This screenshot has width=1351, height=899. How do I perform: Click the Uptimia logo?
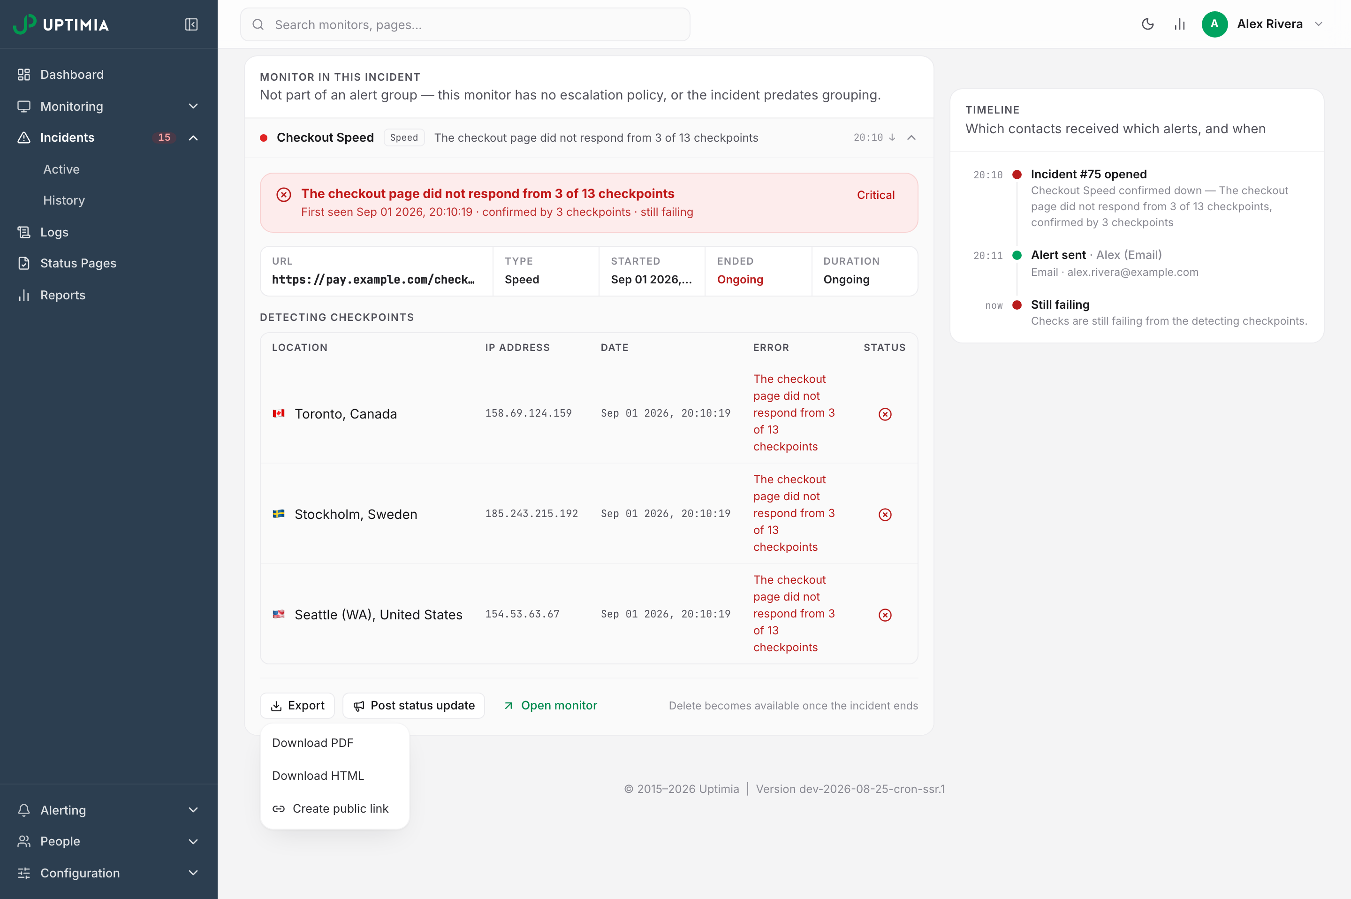pos(61,24)
